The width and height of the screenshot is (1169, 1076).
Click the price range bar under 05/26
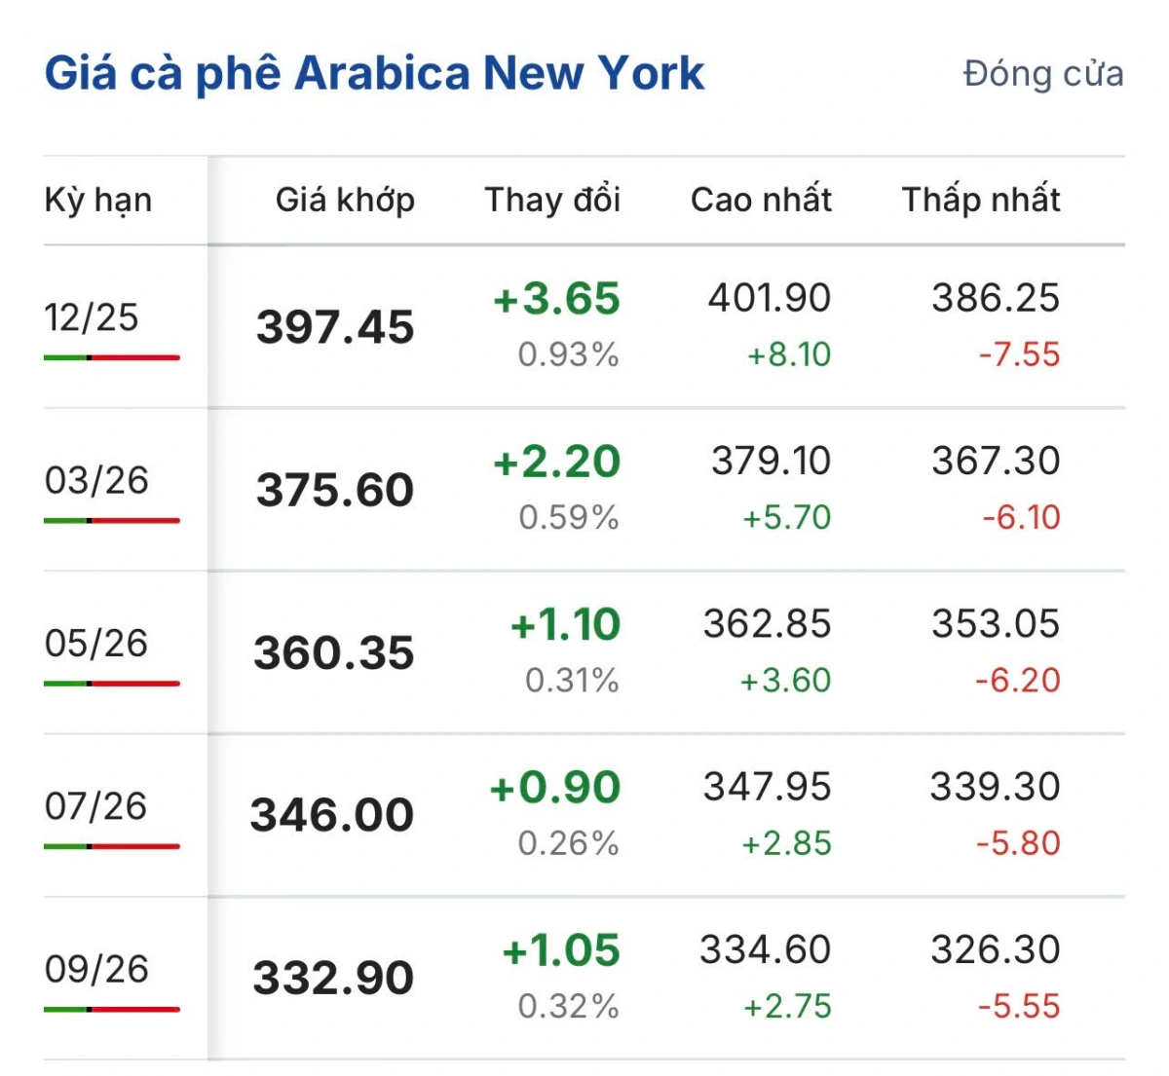coord(112,684)
